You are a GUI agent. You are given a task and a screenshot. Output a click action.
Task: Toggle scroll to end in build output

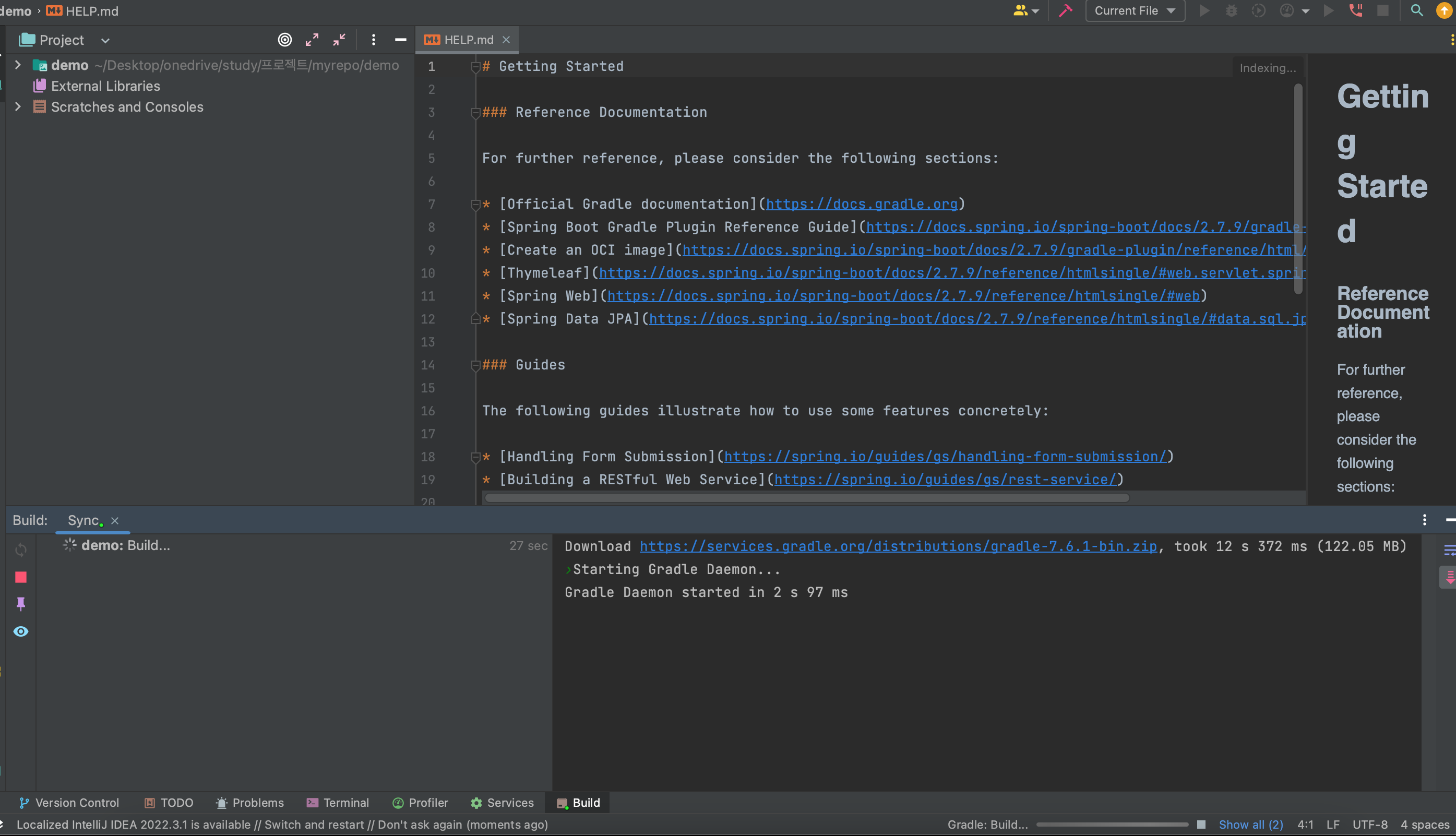click(1449, 577)
